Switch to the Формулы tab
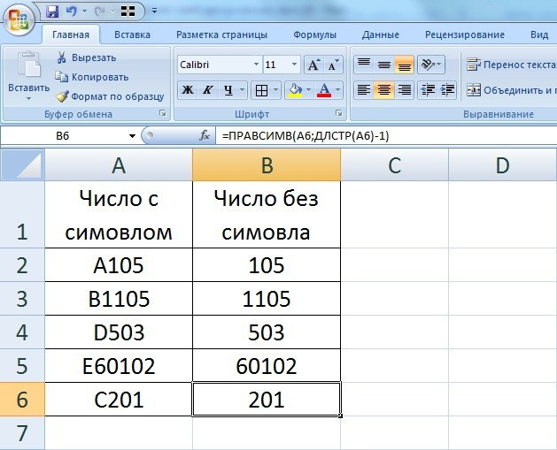The image size is (557, 450). point(314,34)
